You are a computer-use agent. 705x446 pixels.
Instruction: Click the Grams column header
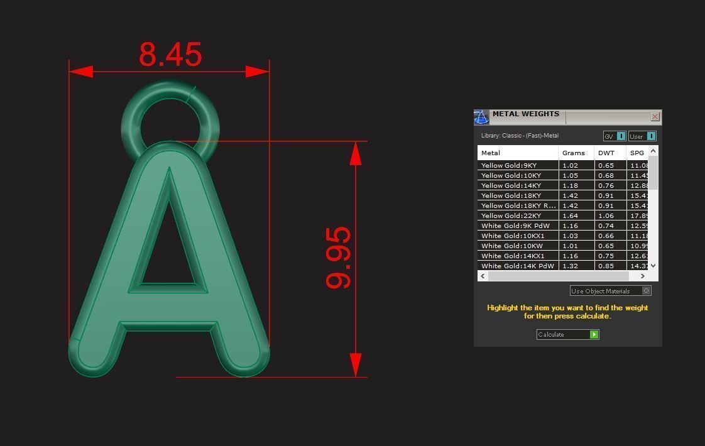point(576,153)
